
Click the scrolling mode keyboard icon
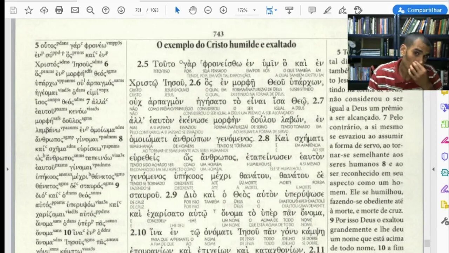pos(289,10)
